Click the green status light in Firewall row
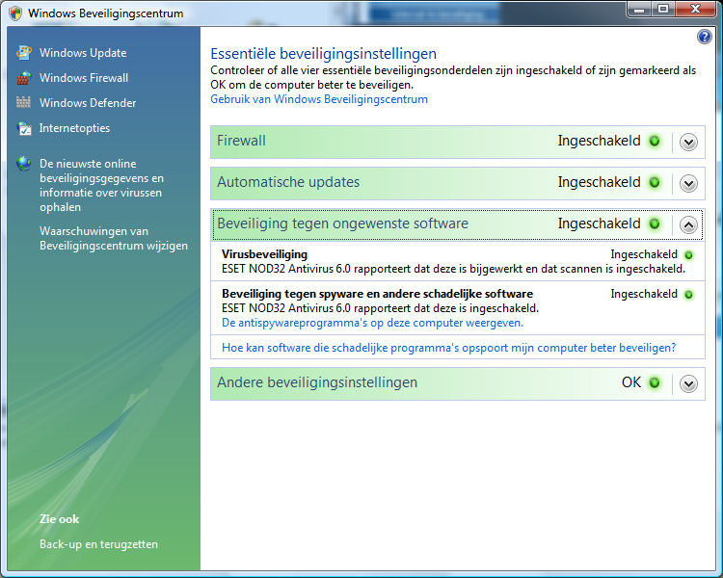Image resolution: width=723 pixels, height=578 pixels. pyautogui.click(x=655, y=141)
